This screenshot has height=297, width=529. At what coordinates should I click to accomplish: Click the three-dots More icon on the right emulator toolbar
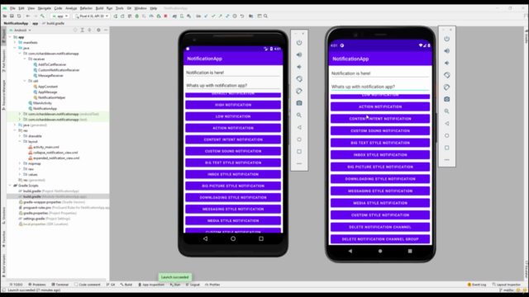click(447, 160)
